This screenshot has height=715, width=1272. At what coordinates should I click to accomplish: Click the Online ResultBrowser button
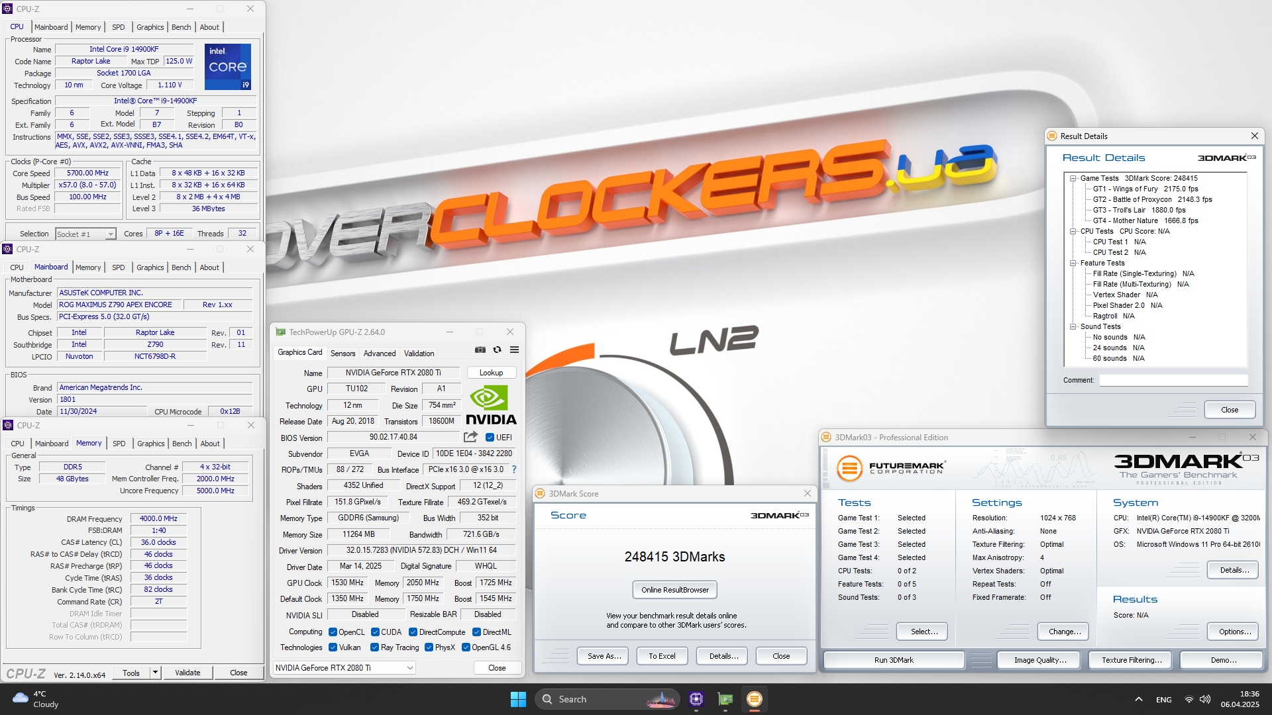(674, 590)
